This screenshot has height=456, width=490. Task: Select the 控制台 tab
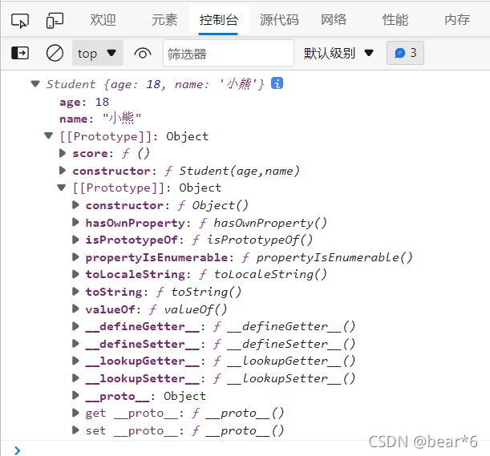(x=219, y=20)
